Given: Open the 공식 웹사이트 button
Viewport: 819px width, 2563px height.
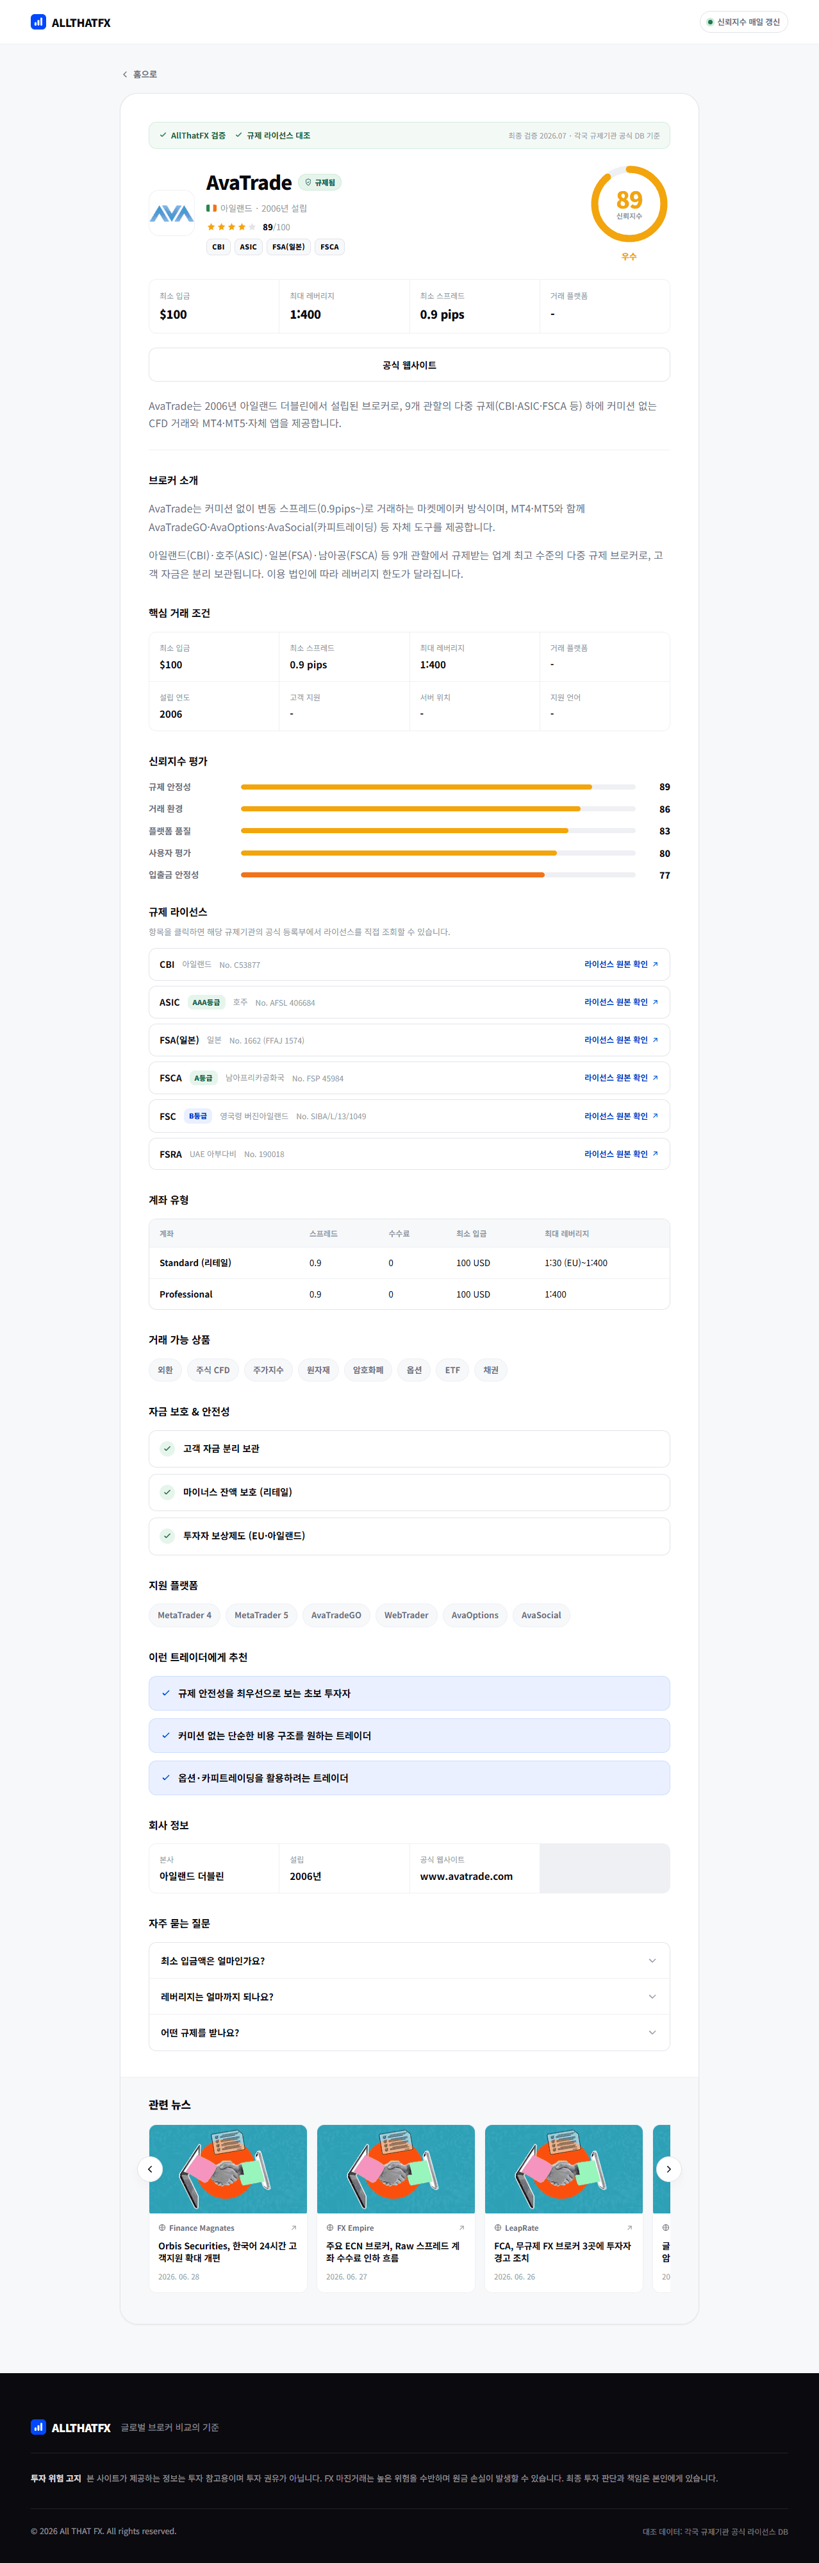Looking at the screenshot, I should point(409,365).
